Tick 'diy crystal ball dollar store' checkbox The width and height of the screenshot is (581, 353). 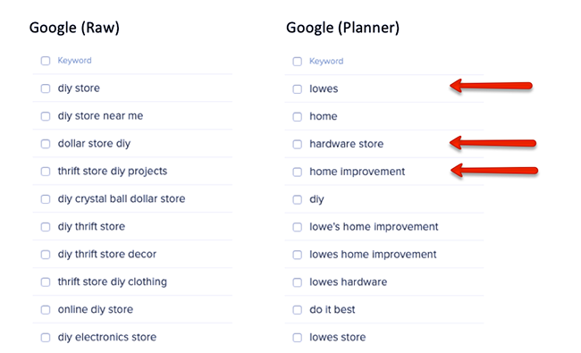pos(46,199)
